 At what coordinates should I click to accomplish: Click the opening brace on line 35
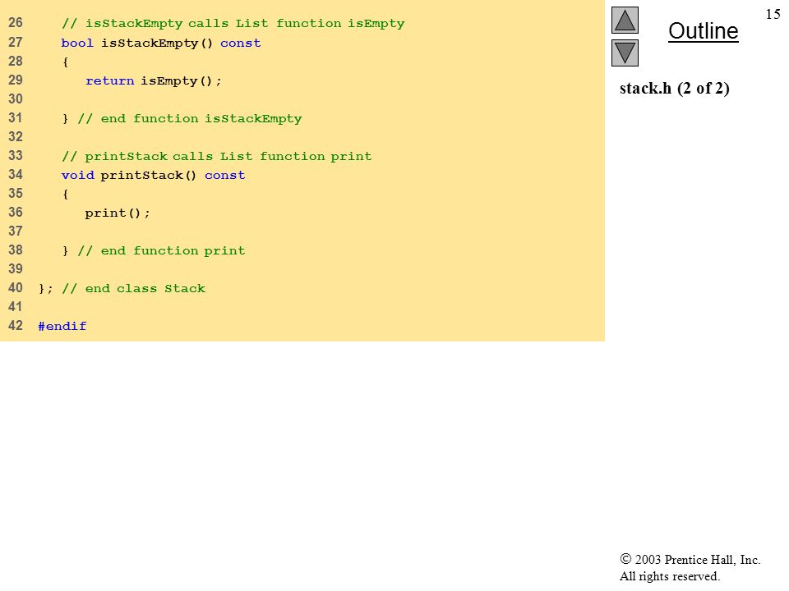click(66, 194)
